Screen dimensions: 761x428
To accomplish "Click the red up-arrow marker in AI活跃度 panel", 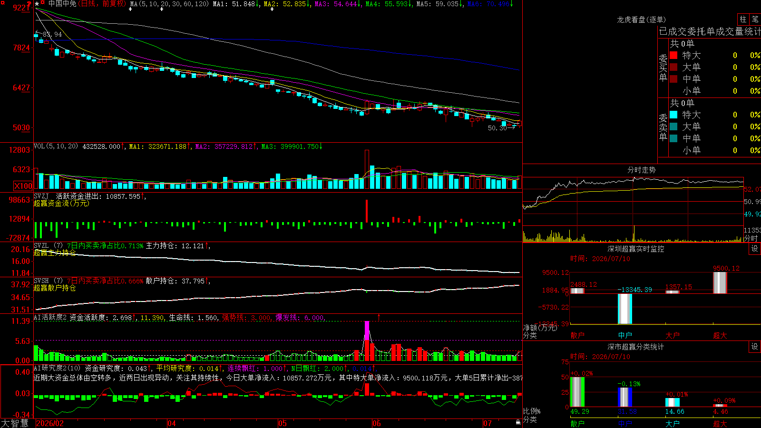I will coord(379,317).
